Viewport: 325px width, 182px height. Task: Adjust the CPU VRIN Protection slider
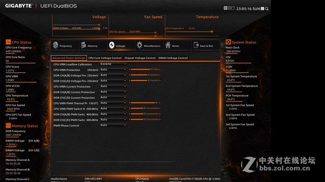(145, 70)
